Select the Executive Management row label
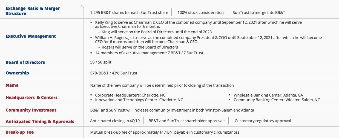 (x=31, y=36)
